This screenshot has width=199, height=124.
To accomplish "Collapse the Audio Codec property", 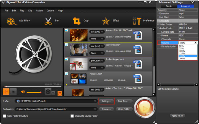I will coord(158,28).
